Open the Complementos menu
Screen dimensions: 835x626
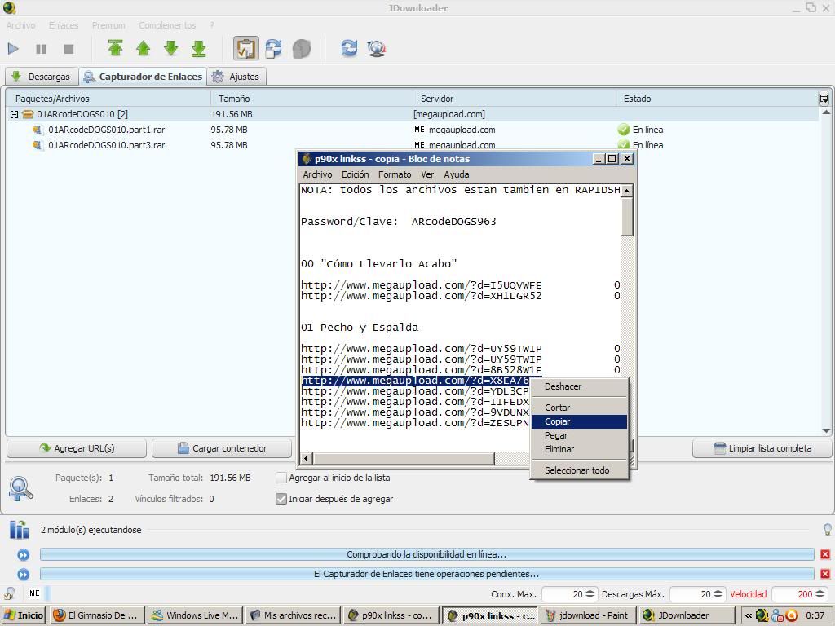pyautogui.click(x=167, y=25)
